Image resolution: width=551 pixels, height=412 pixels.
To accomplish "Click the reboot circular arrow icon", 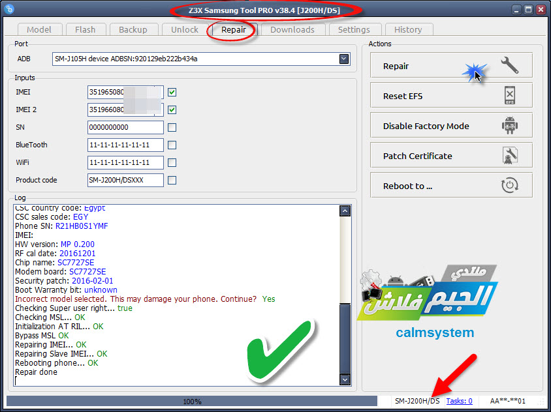I will tap(509, 185).
